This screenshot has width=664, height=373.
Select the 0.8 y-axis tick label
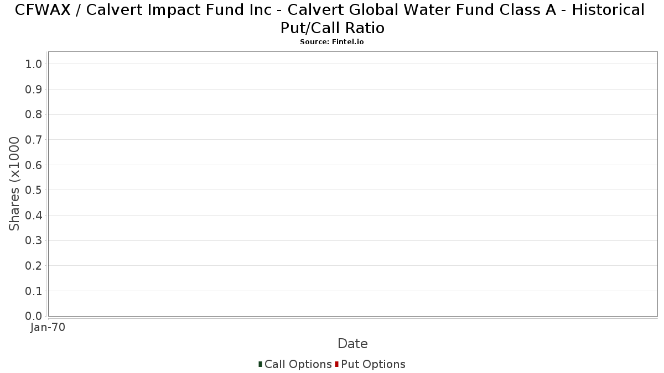pos(34,114)
